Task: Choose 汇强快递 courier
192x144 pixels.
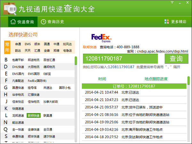Action: tap(34, 95)
